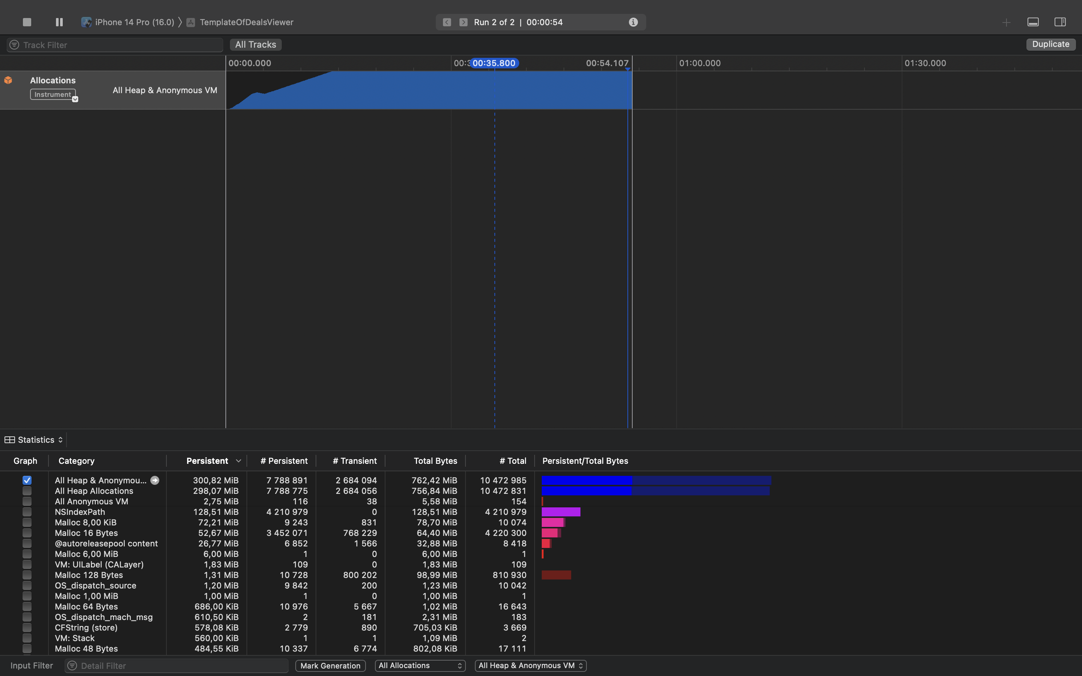Open the Instrument dropdown badge under Allocations
Image resolution: width=1082 pixels, height=676 pixels.
tap(54, 95)
